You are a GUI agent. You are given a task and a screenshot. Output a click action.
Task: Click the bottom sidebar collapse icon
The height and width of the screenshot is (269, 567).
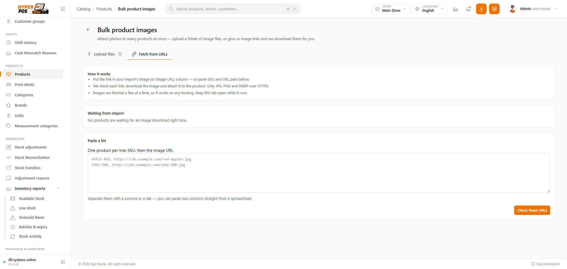point(63,262)
